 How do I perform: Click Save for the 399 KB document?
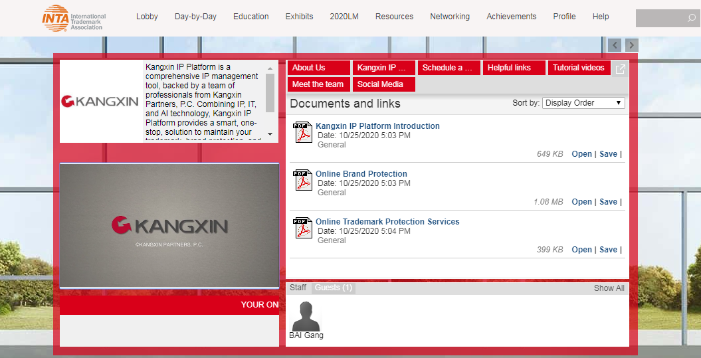point(608,250)
